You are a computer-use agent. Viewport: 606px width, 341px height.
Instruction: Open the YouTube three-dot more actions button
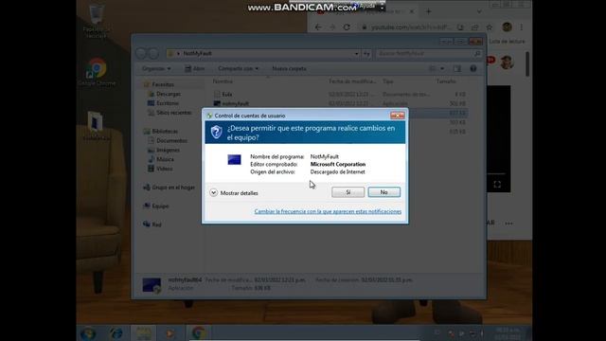[509, 224]
